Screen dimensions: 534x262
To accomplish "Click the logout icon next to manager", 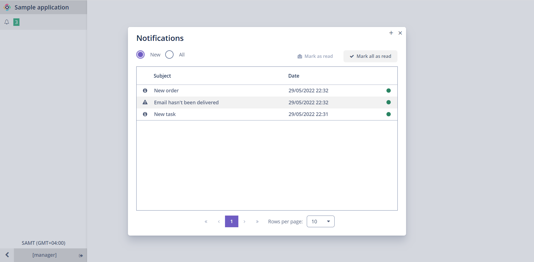I will pyautogui.click(x=81, y=255).
